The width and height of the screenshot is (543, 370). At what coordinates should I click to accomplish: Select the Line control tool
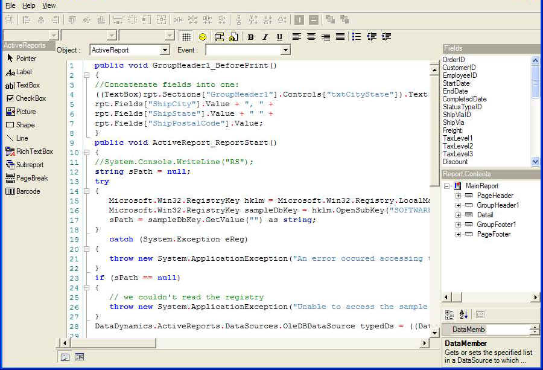(17, 138)
